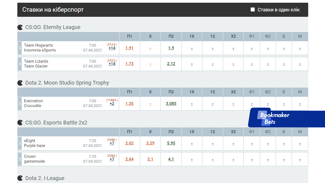Image resolution: width=325 pixels, height=183 pixels.
Task: Click the CS:GO Esports Battle 2x2 icon
Action: (20, 123)
